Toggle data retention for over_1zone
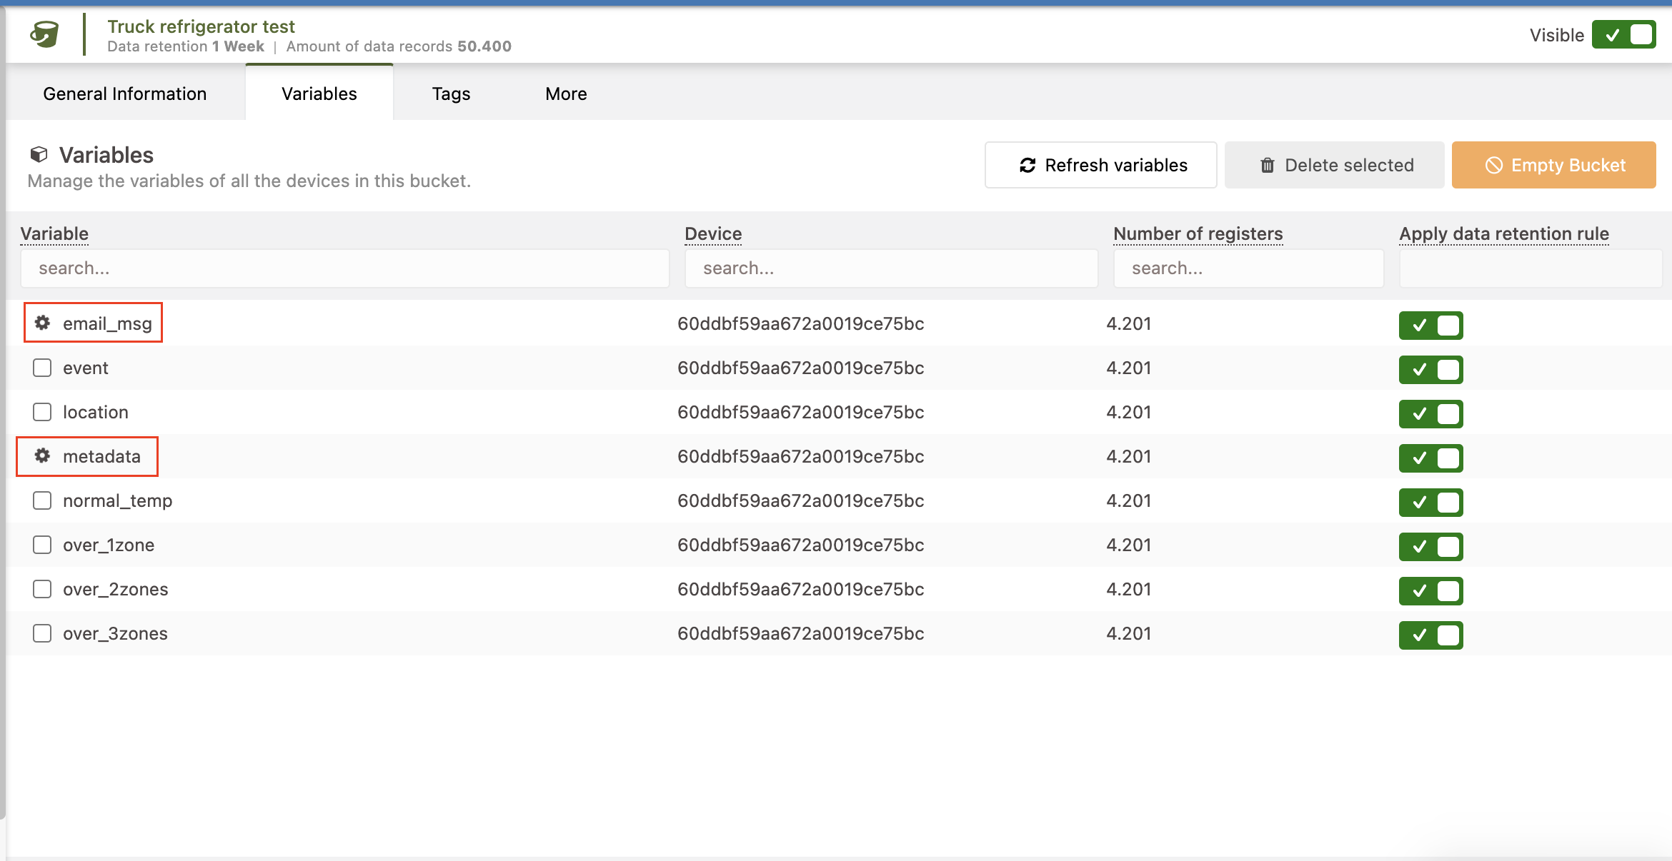The image size is (1672, 861). [1430, 547]
